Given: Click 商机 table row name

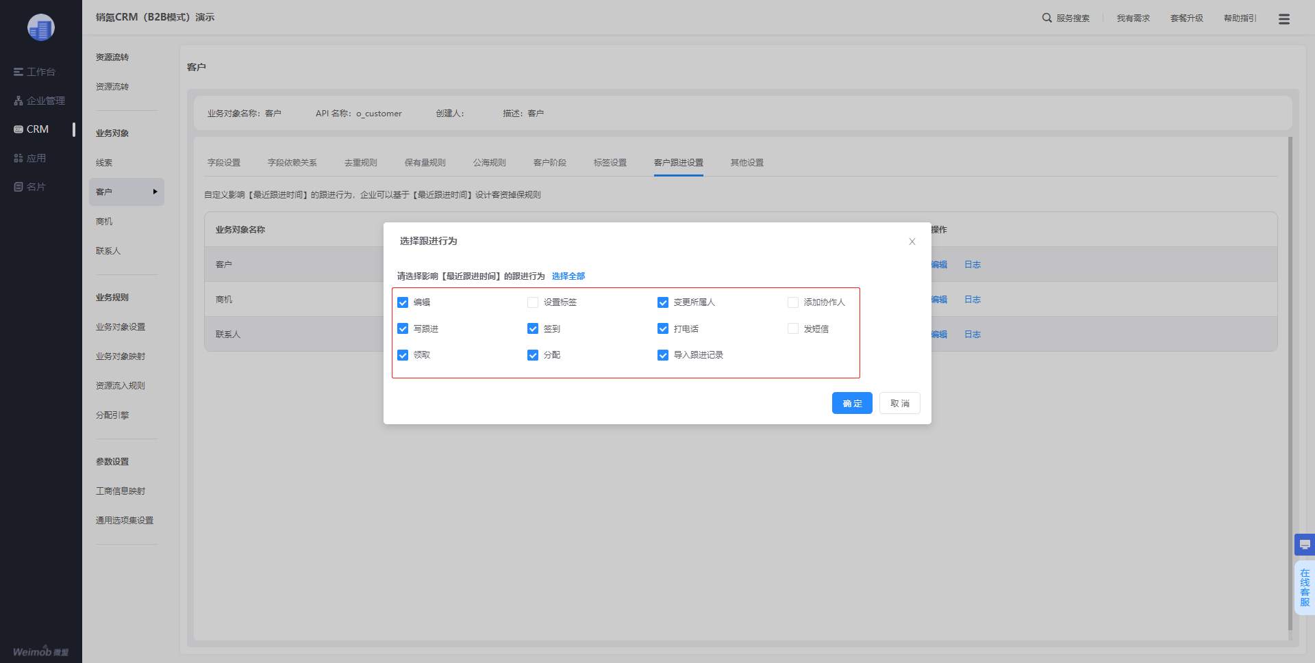Looking at the screenshot, I should tap(224, 300).
